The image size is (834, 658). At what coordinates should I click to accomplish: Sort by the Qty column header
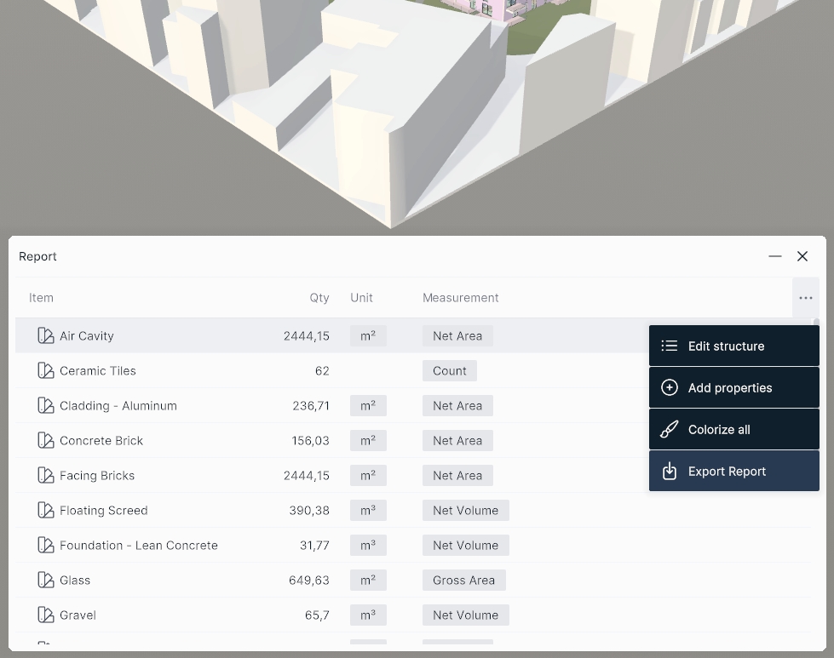point(319,298)
